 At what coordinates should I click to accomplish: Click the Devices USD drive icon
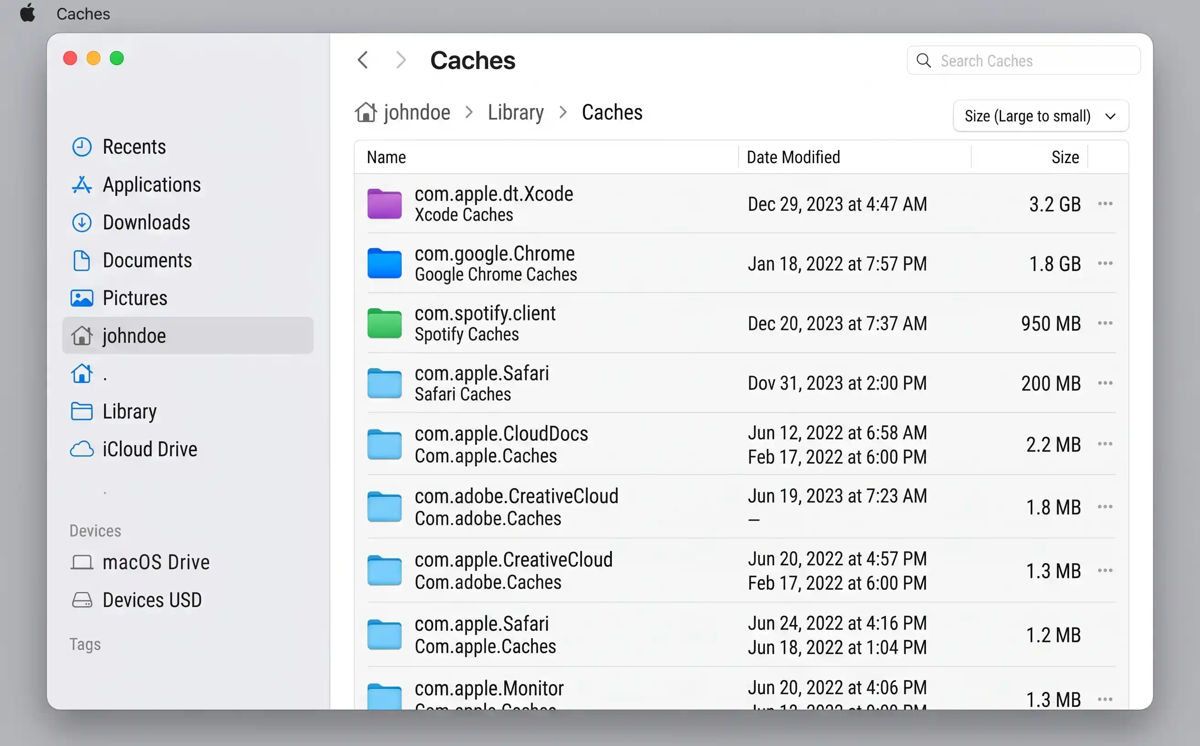pos(81,600)
